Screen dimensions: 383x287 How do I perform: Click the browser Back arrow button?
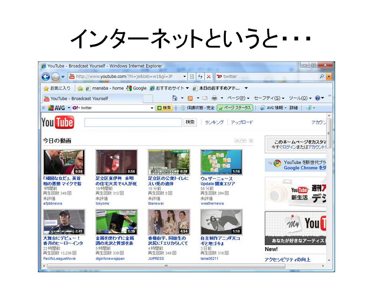46,77
